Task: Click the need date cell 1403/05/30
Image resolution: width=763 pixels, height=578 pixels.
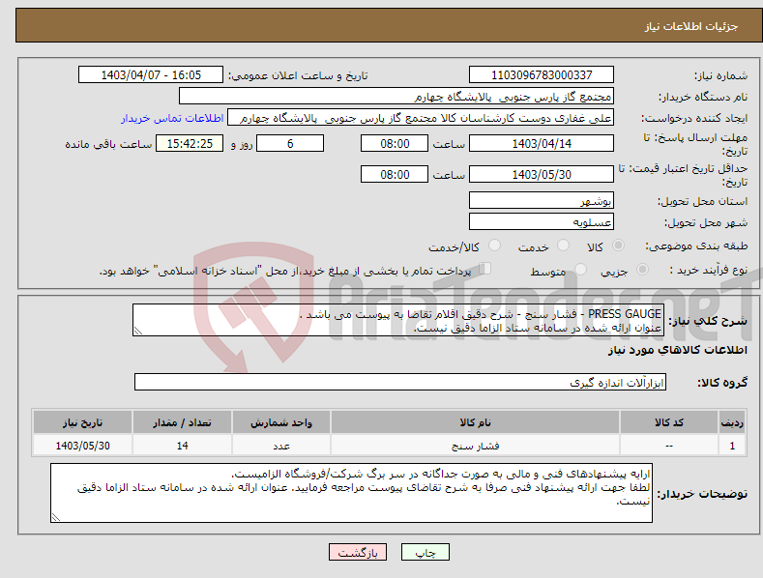Action: 83,446
